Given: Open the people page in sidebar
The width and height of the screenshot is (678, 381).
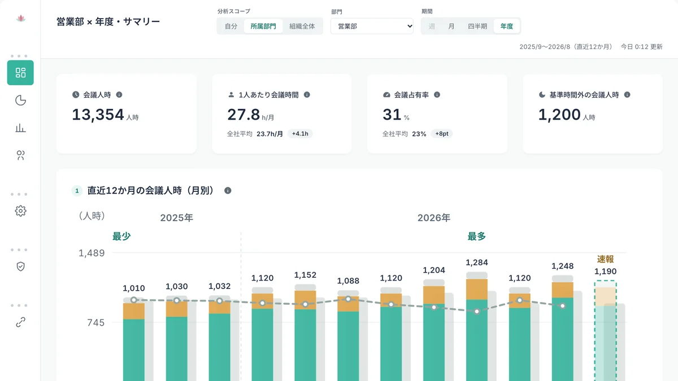Looking at the screenshot, I should click(x=20, y=156).
